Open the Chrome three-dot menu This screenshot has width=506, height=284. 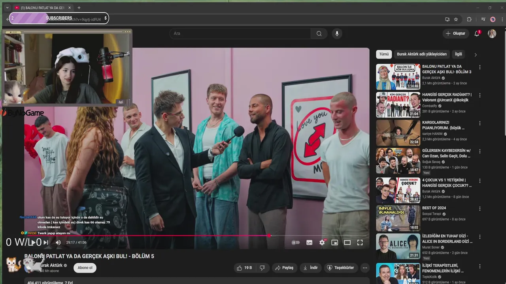pyautogui.click(x=501, y=19)
